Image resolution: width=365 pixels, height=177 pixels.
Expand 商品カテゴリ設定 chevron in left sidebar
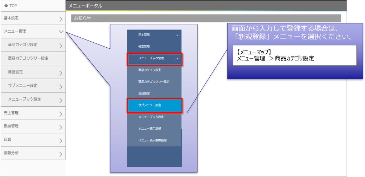click(61, 46)
